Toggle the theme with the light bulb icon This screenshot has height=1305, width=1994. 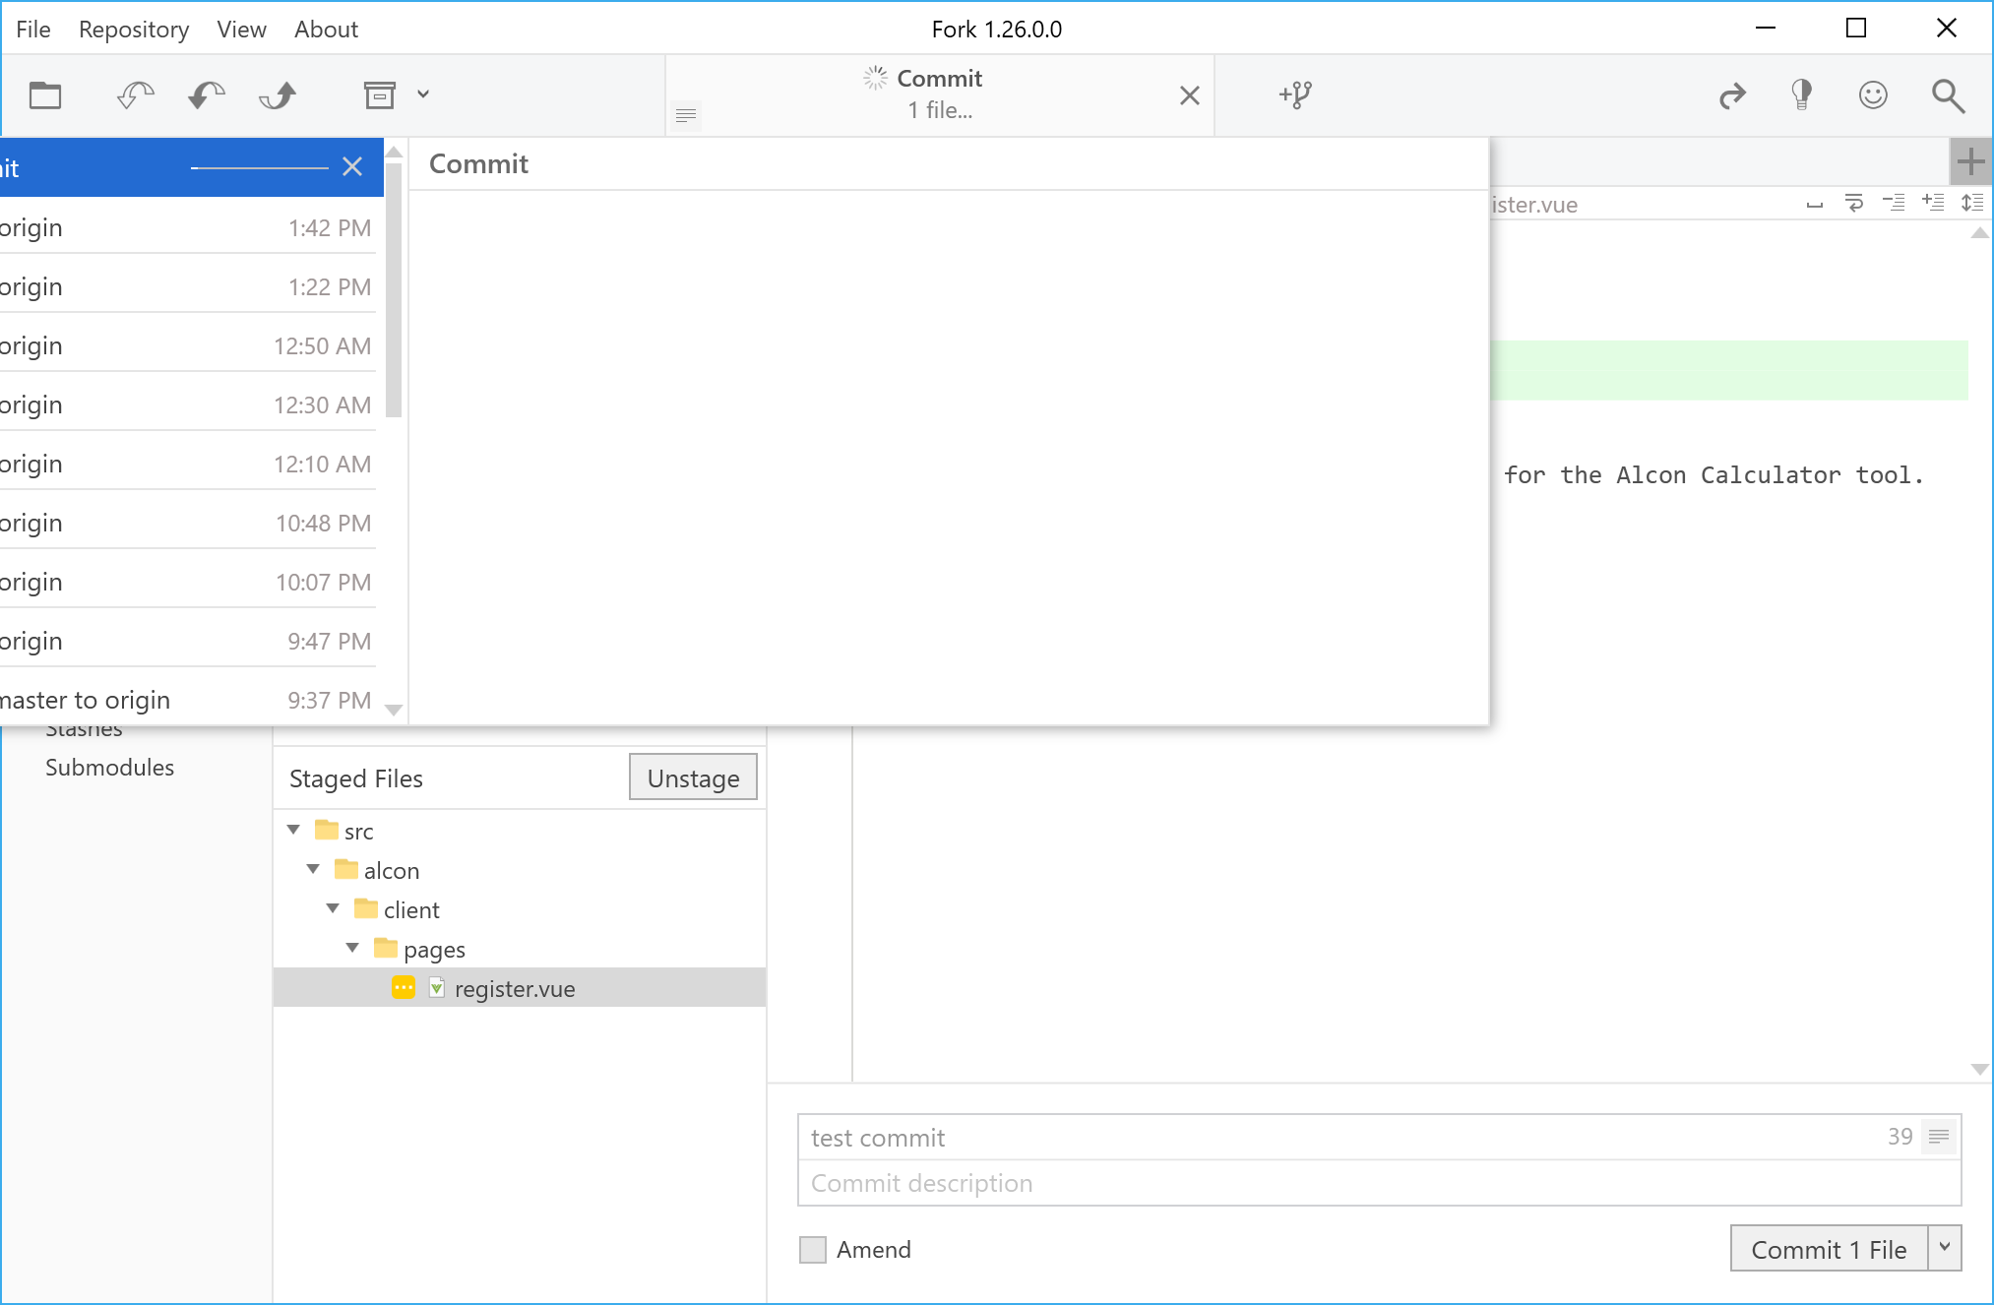point(1803,94)
